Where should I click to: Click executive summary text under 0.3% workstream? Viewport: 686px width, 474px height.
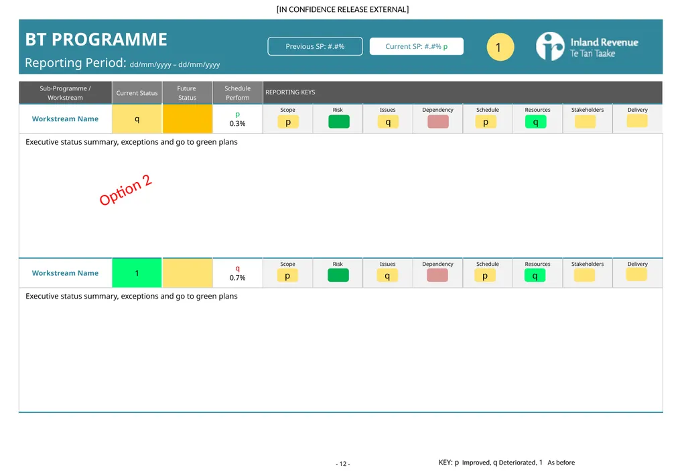(131, 142)
